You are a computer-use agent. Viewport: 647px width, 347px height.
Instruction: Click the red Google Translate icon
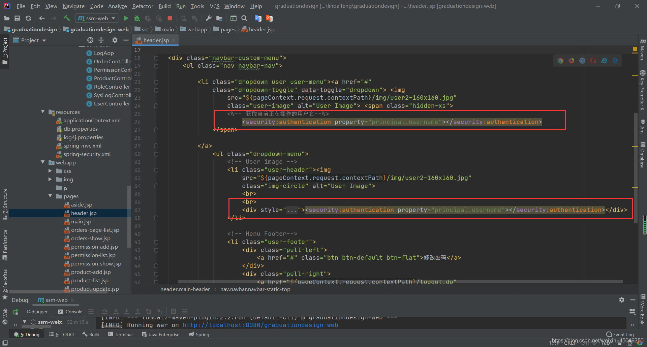click(269, 18)
